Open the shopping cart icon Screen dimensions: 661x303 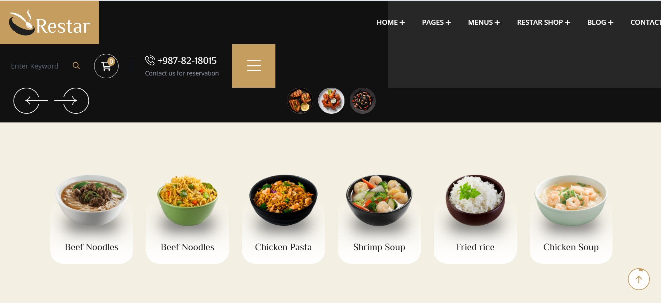tap(106, 66)
